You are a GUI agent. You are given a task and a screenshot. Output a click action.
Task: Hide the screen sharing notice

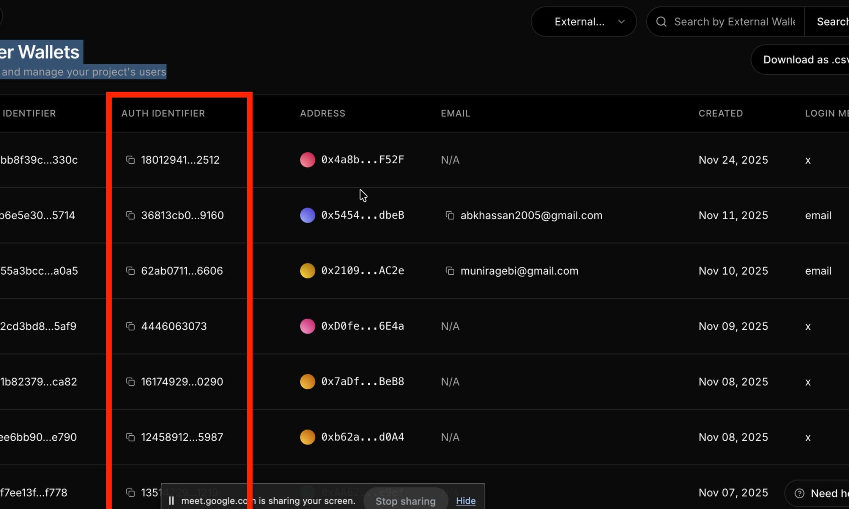[x=466, y=501]
